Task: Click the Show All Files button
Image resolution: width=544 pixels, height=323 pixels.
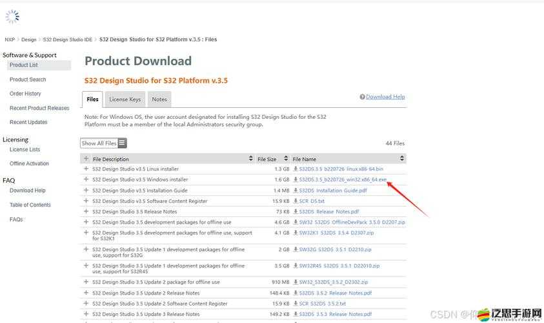Action: point(103,143)
